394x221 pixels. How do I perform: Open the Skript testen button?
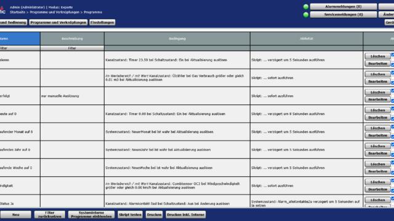tap(130, 215)
